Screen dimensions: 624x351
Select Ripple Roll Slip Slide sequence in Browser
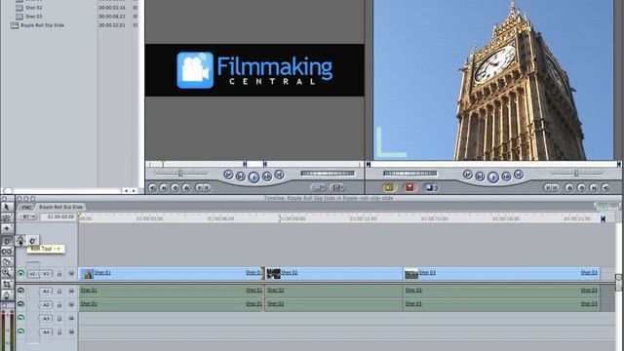pyautogui.click(x=42, y=25)
